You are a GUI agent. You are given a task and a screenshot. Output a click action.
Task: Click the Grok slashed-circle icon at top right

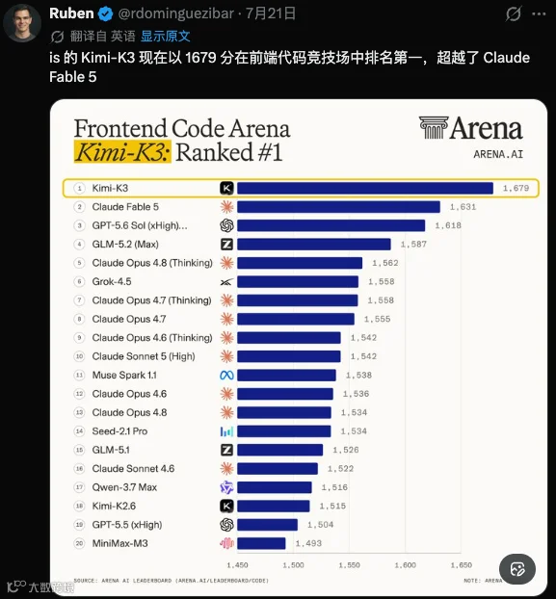pos(514,14)
